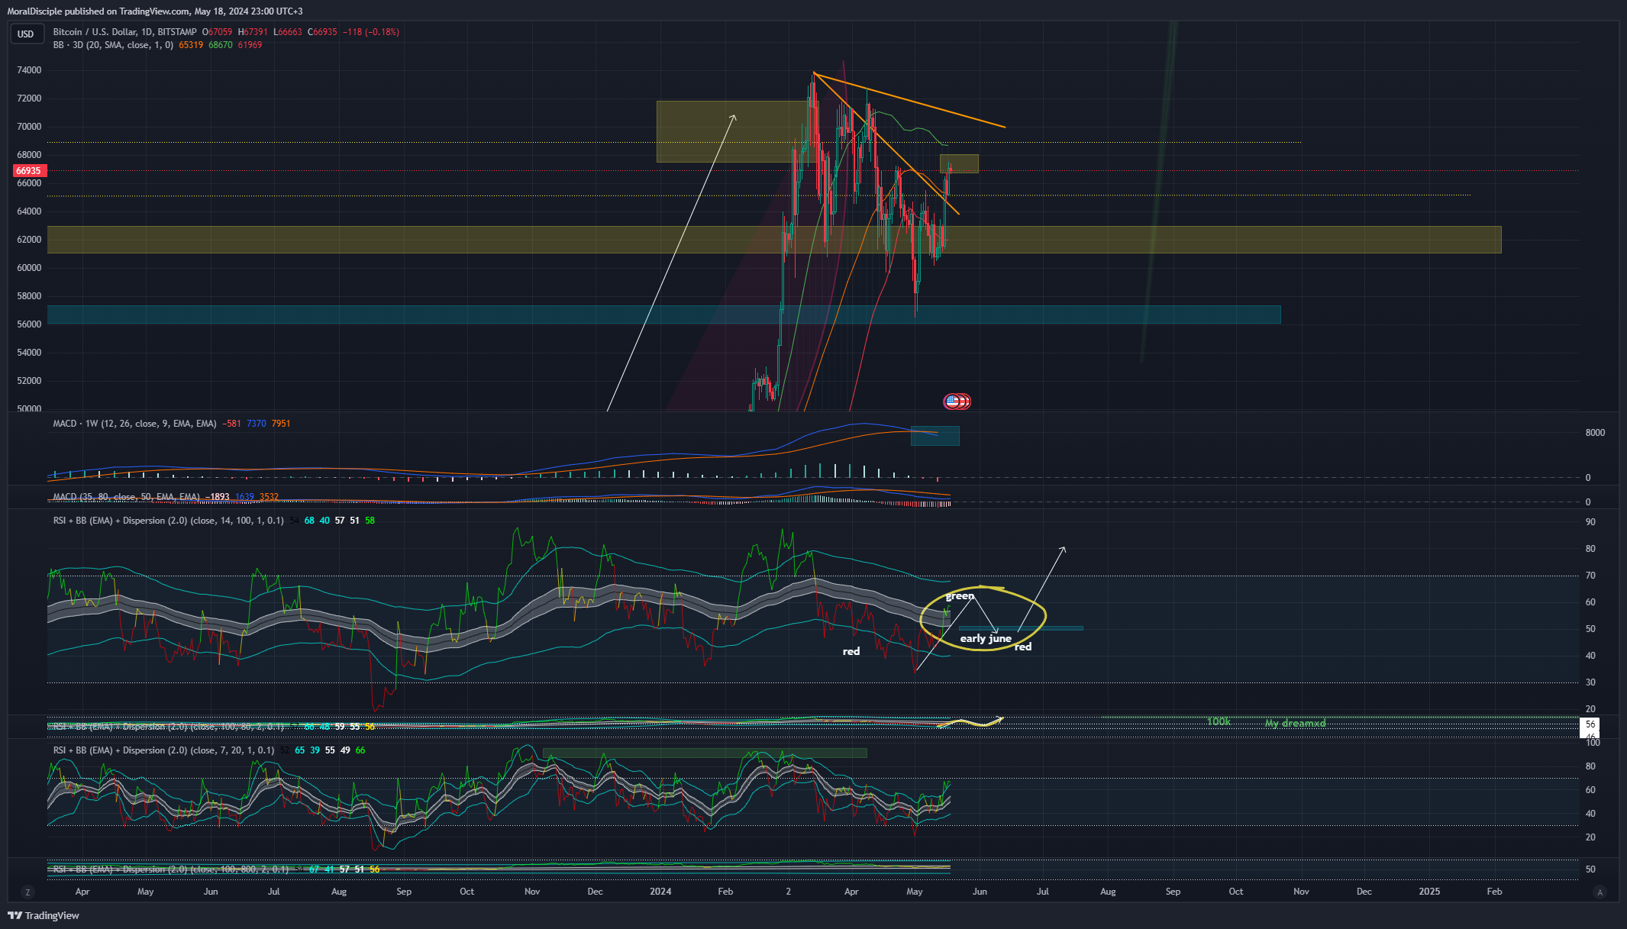The image size is (1627, 929).
Task: Select RSI + BB legend with 14, 100 settings
Action: 168,521
